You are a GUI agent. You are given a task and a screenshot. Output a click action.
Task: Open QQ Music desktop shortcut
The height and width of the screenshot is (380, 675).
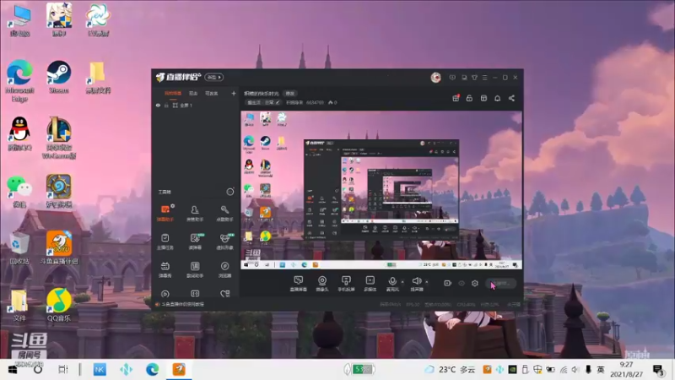point(59,305)
